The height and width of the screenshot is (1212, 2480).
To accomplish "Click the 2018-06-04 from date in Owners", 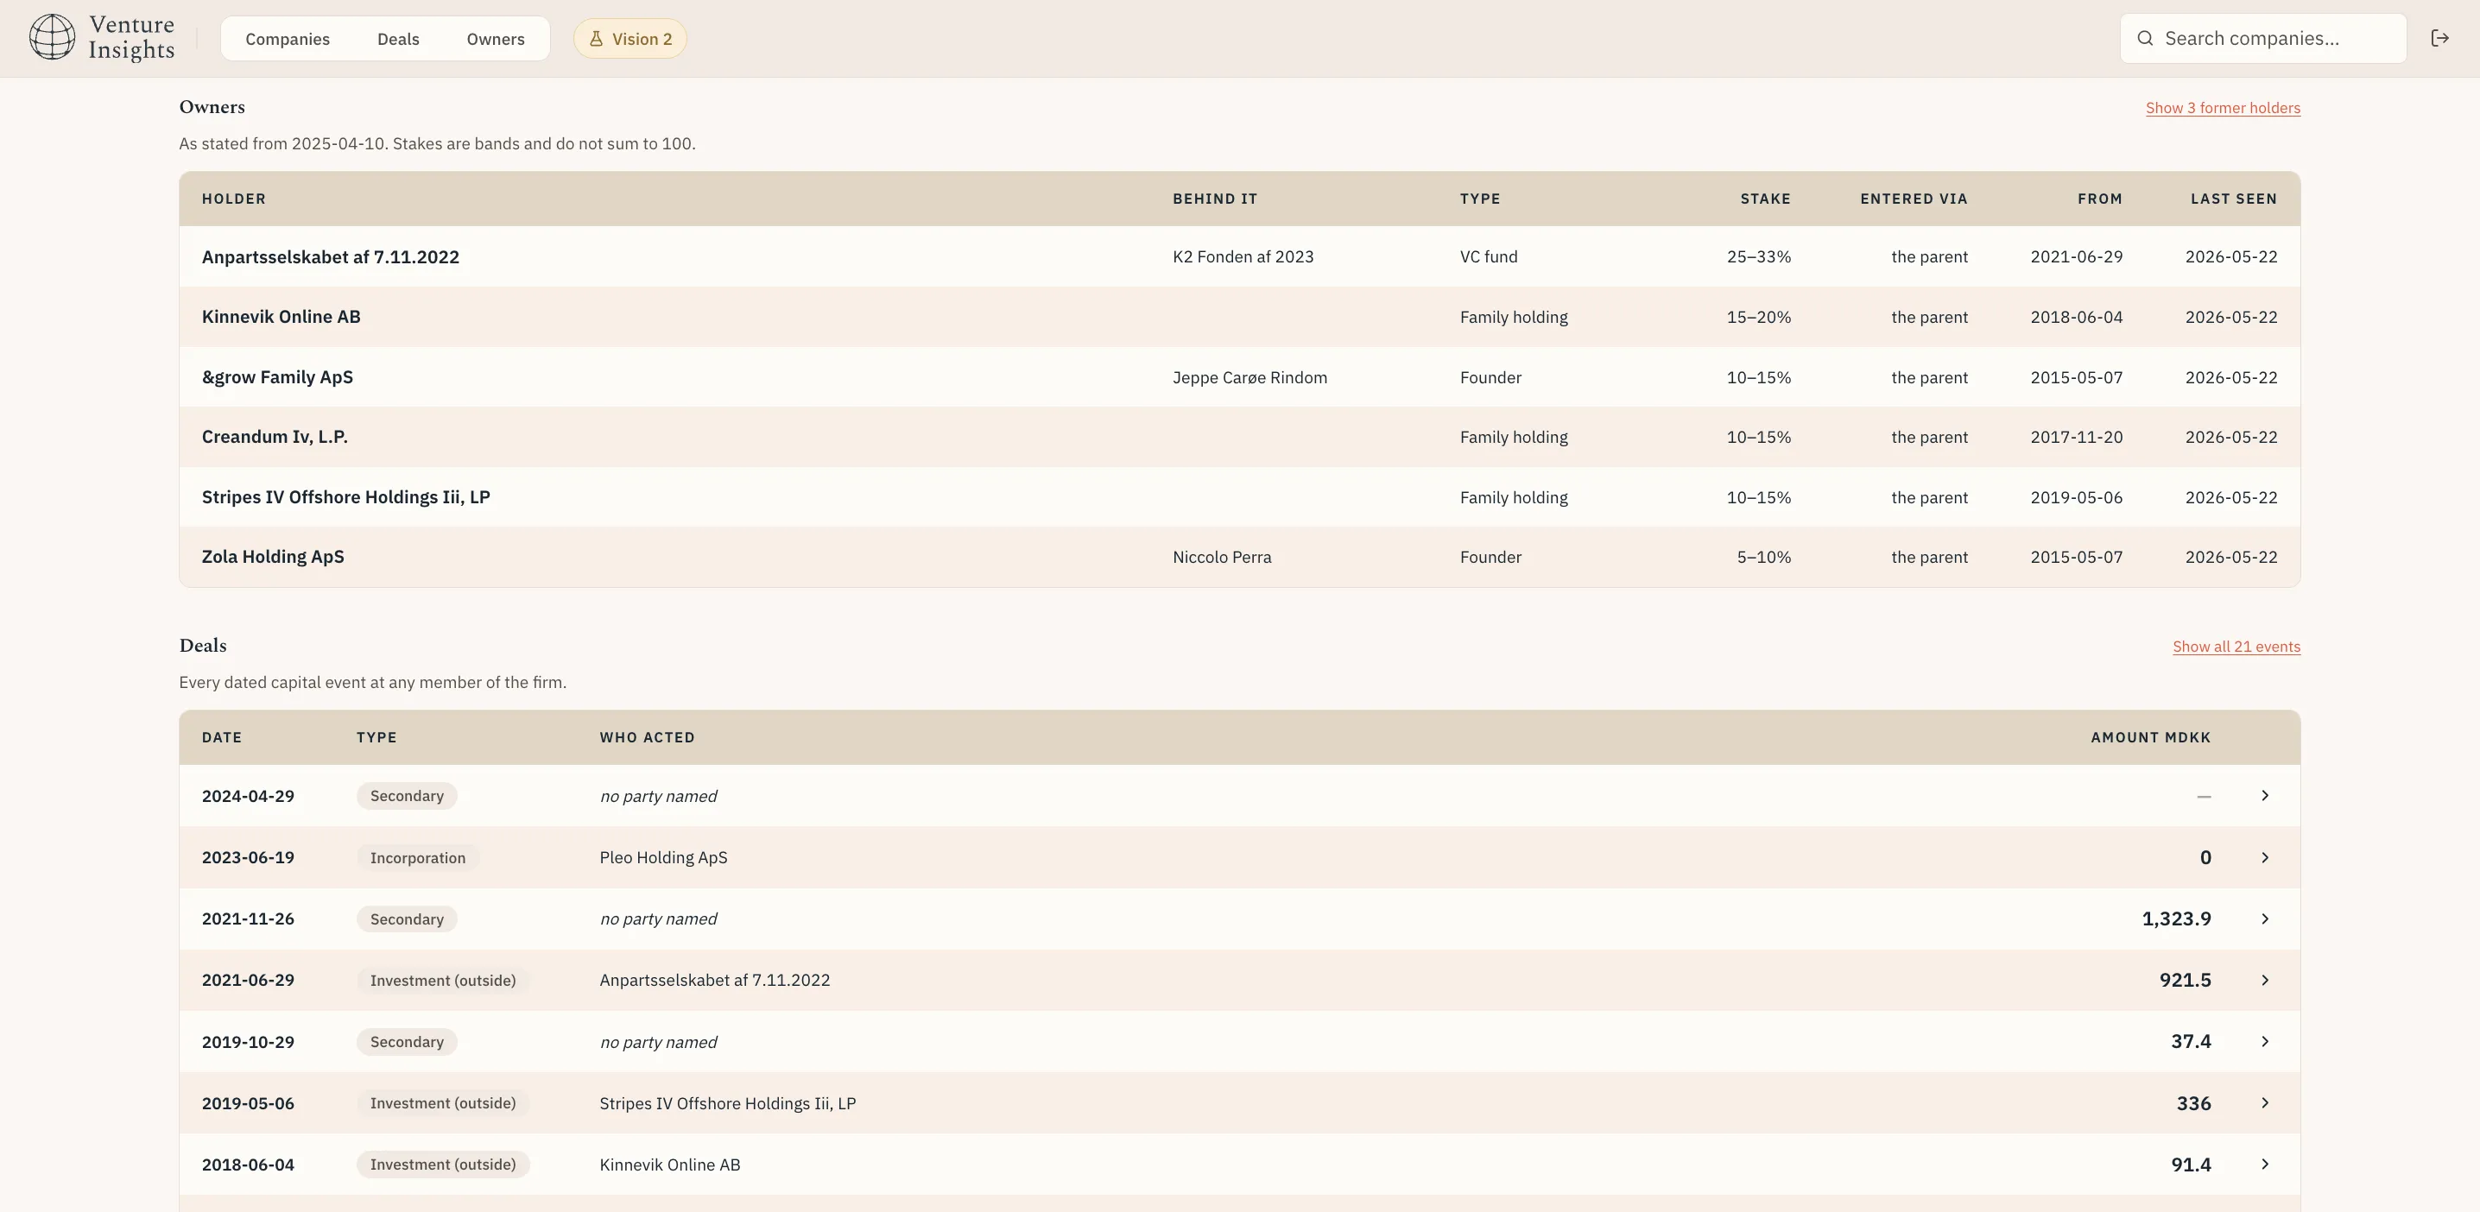I will coord(2077,317).
